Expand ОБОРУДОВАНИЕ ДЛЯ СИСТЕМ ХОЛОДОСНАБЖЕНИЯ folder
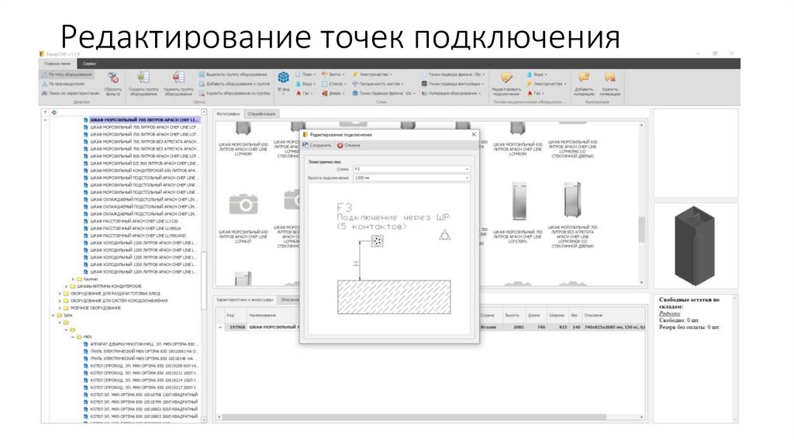 [60, 301]
